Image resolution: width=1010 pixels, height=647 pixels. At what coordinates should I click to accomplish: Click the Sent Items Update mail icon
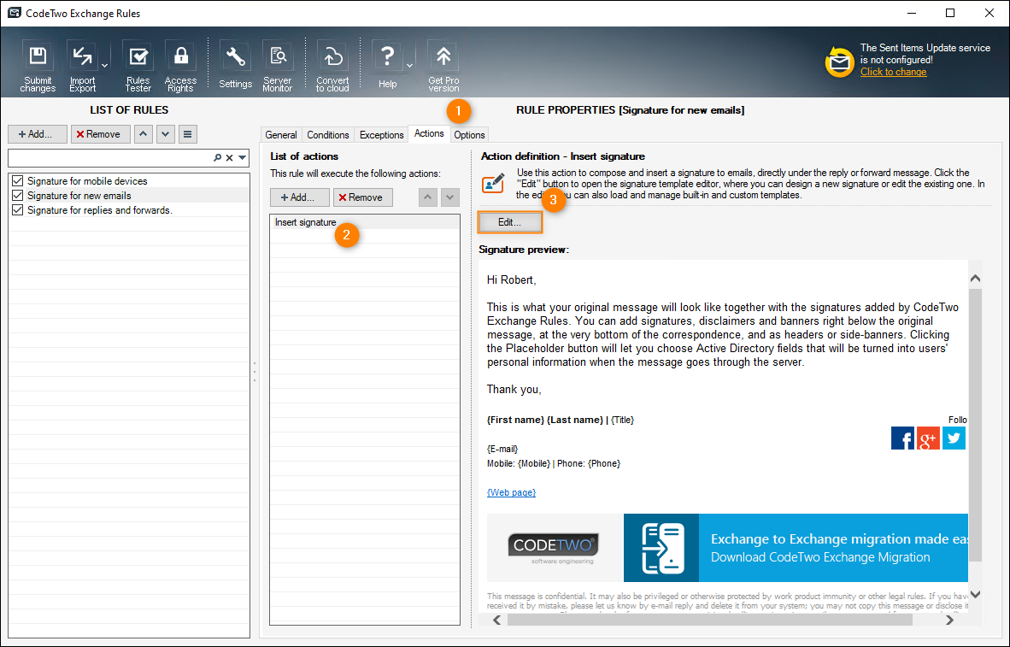click(x=839, y=62)
